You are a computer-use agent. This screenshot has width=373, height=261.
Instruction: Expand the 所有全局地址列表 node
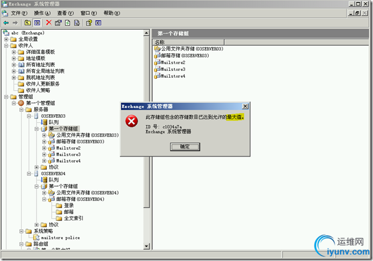click(14, 71)
